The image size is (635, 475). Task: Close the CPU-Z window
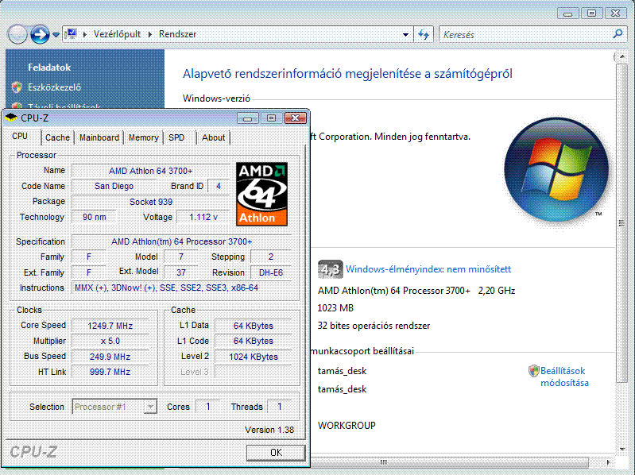[295, 118]
